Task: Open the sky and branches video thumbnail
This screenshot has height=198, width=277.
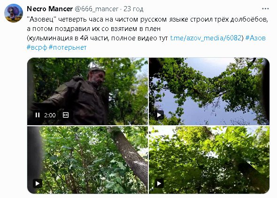Action: click(209, 91)
